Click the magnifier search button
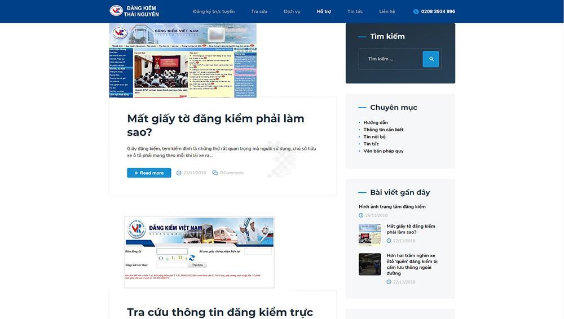The width and height of the screenshot is (564, 319). pos(431,59)
